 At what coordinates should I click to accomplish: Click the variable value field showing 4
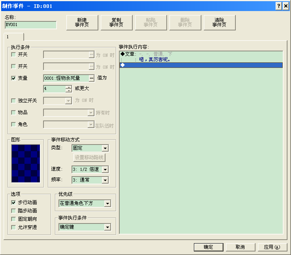pos(54,89)
